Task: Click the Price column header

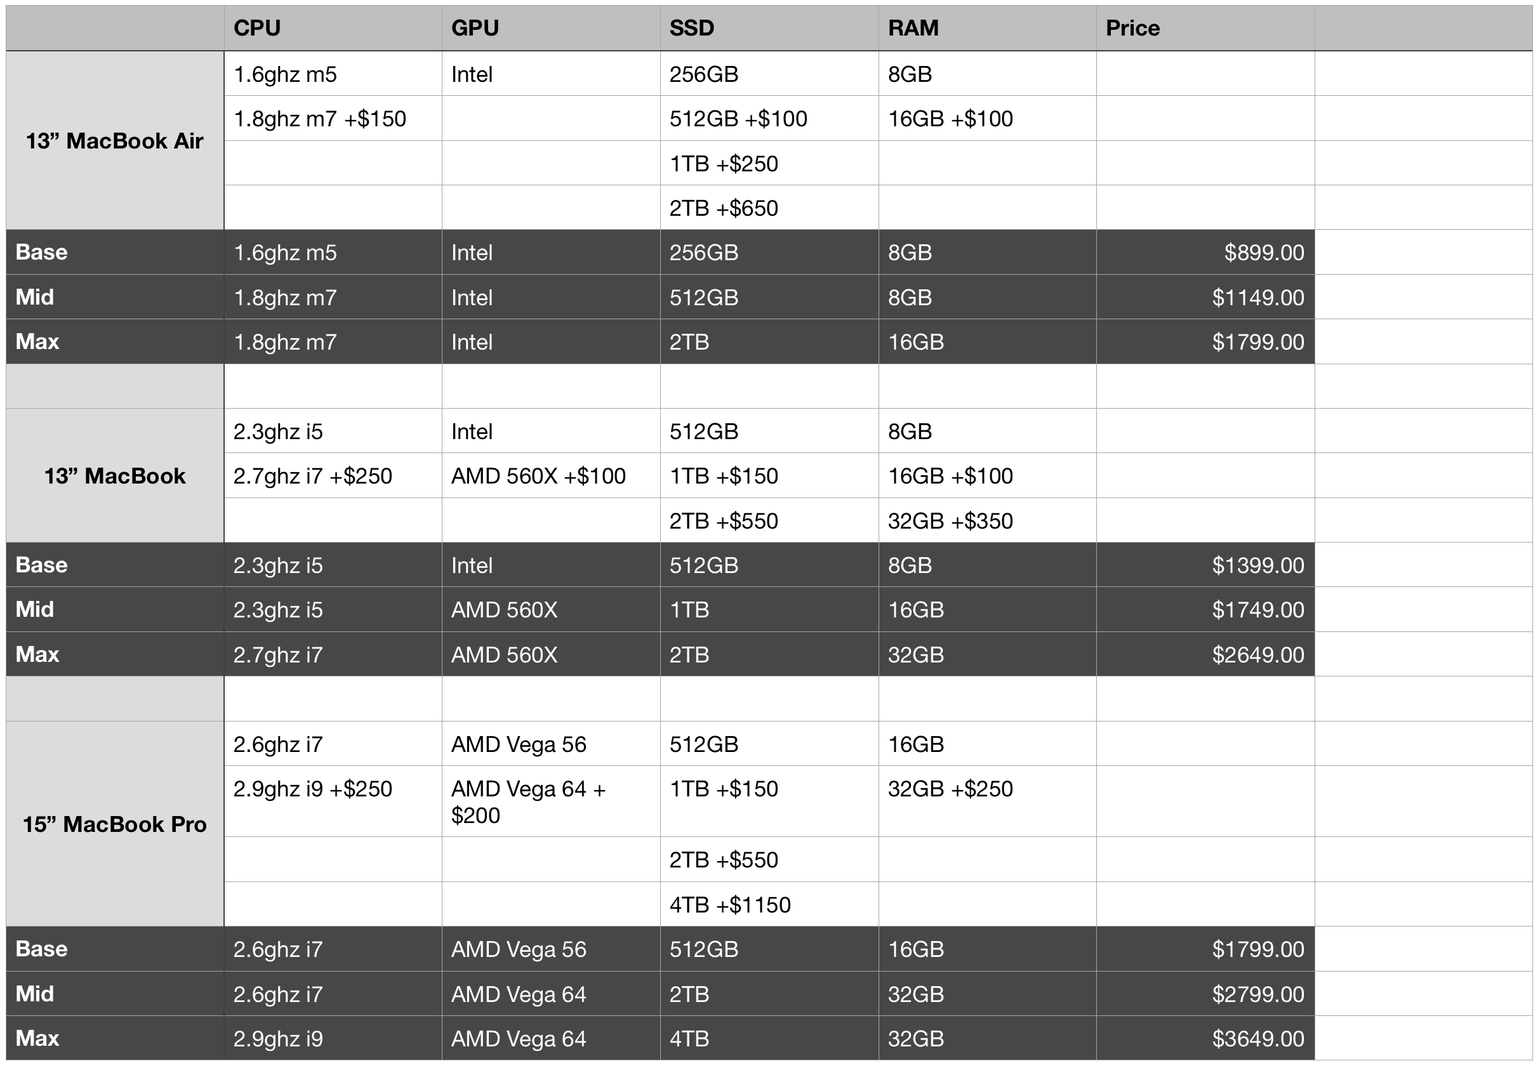Action: pos(1205,28)
